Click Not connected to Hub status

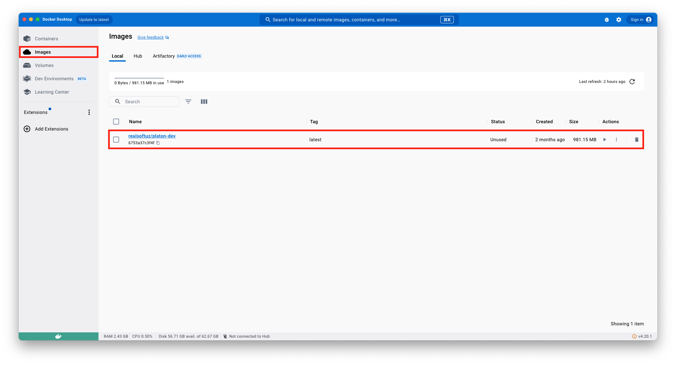(247, 336)
